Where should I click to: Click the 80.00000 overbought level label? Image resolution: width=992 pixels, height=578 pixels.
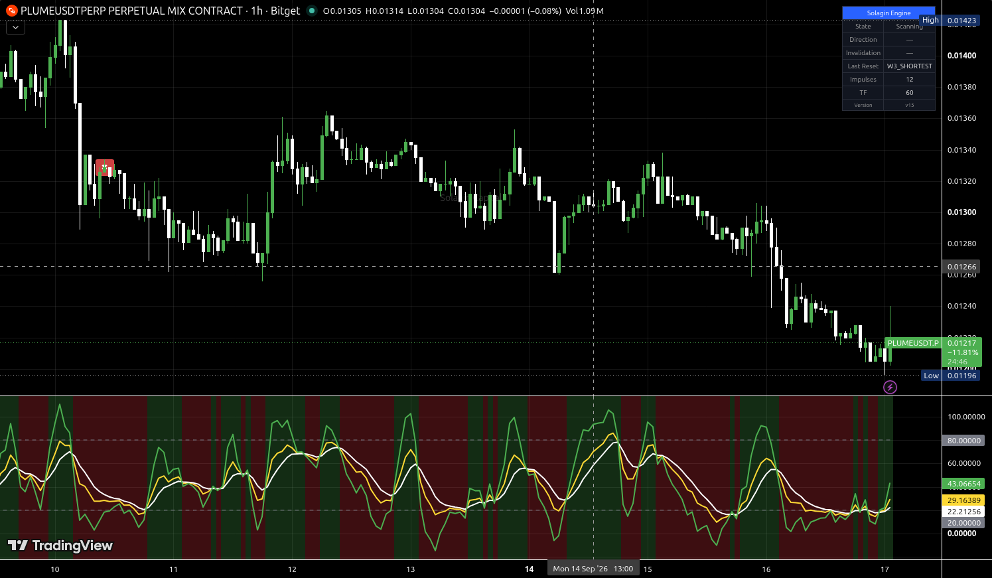click(x=963, y=441)
